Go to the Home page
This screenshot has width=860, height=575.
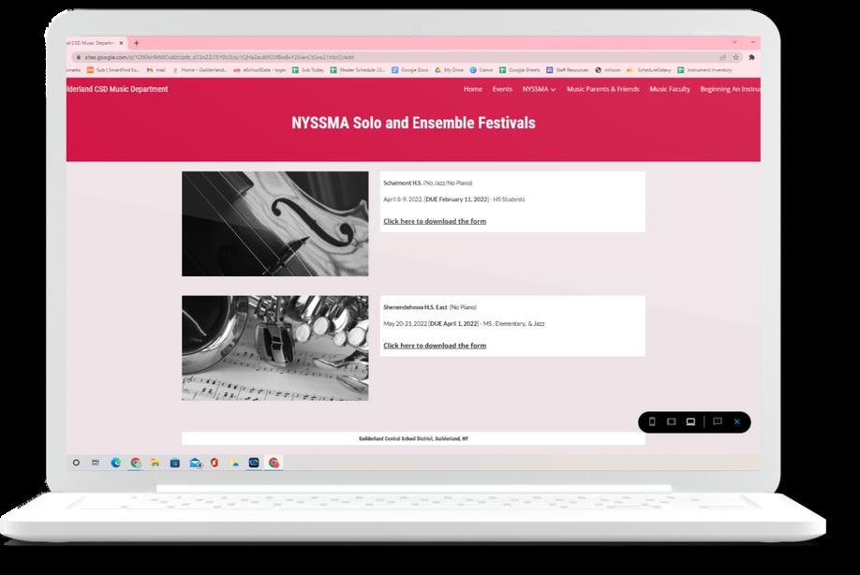coord(473,89)
